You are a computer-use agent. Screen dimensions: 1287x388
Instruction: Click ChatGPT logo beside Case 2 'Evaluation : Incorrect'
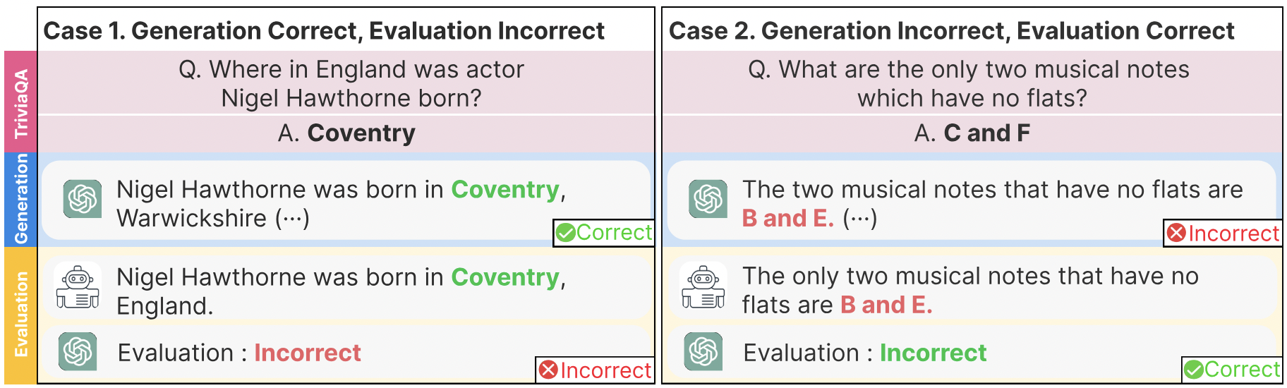point(703,351)
